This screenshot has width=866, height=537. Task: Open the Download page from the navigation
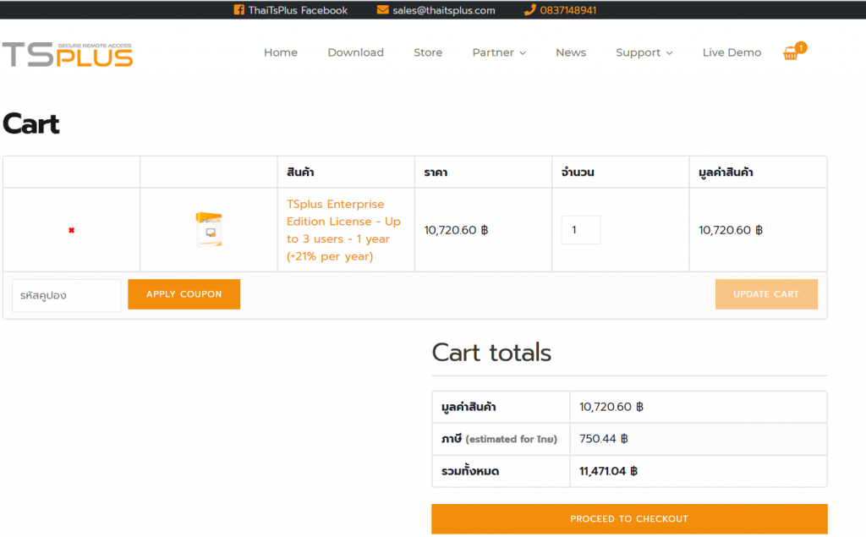point(355,52)
